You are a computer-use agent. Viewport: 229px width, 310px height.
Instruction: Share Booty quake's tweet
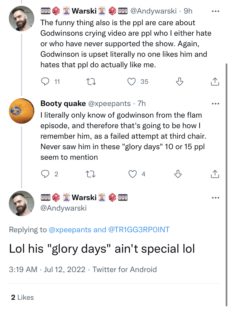tap(215, 174)
